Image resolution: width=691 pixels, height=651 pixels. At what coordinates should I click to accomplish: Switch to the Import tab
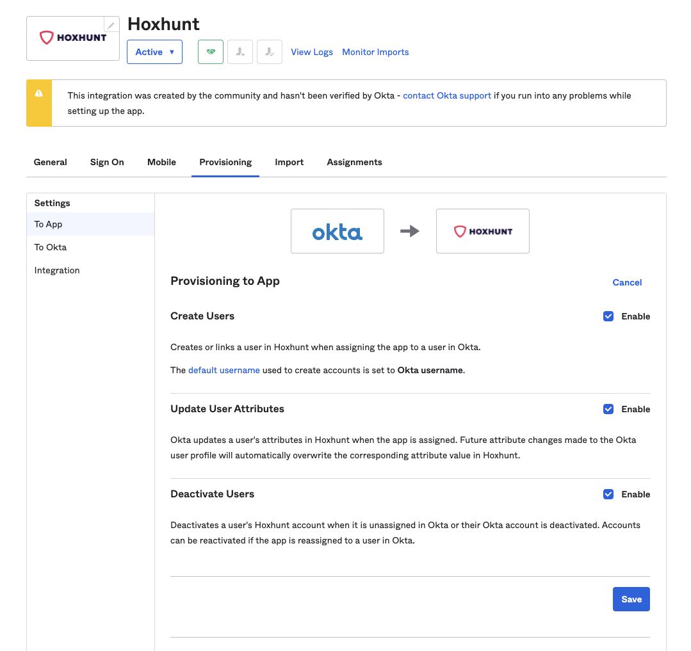[x=289, y=162]
